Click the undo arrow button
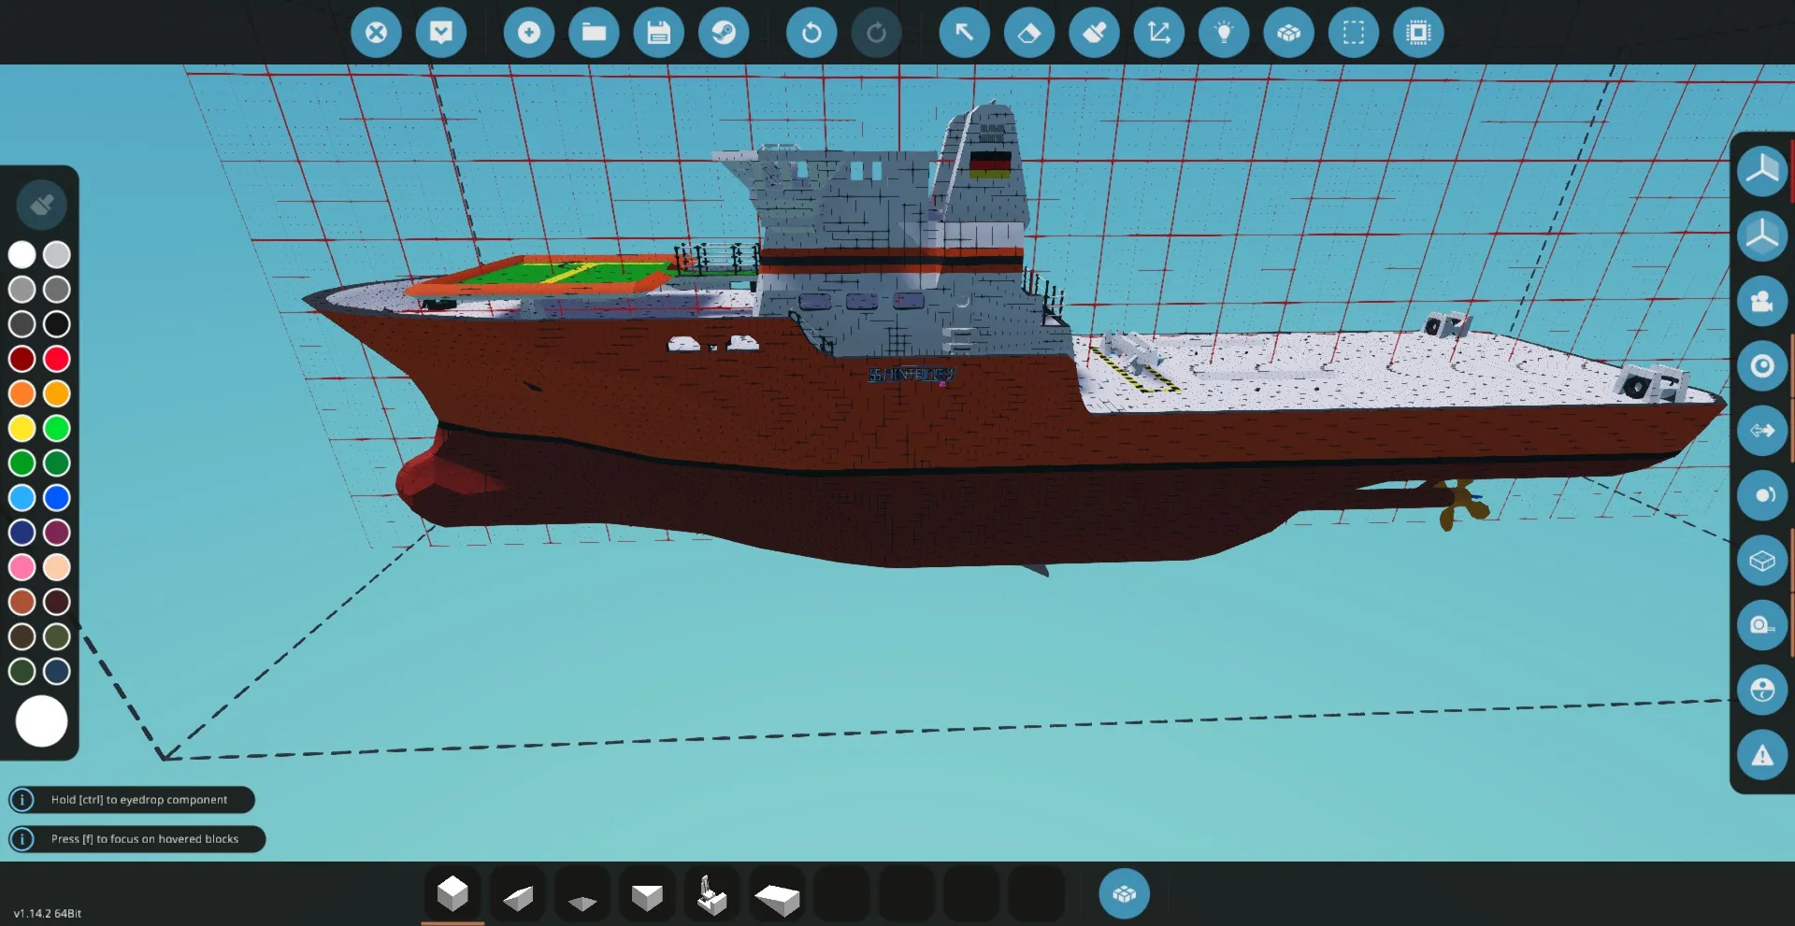1795x926 pixels. point(811,33)
